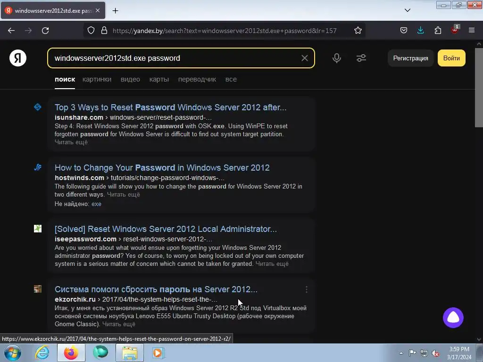
Task: Close the windowsserver2012std.exe tab
Action: coord(98,10)
